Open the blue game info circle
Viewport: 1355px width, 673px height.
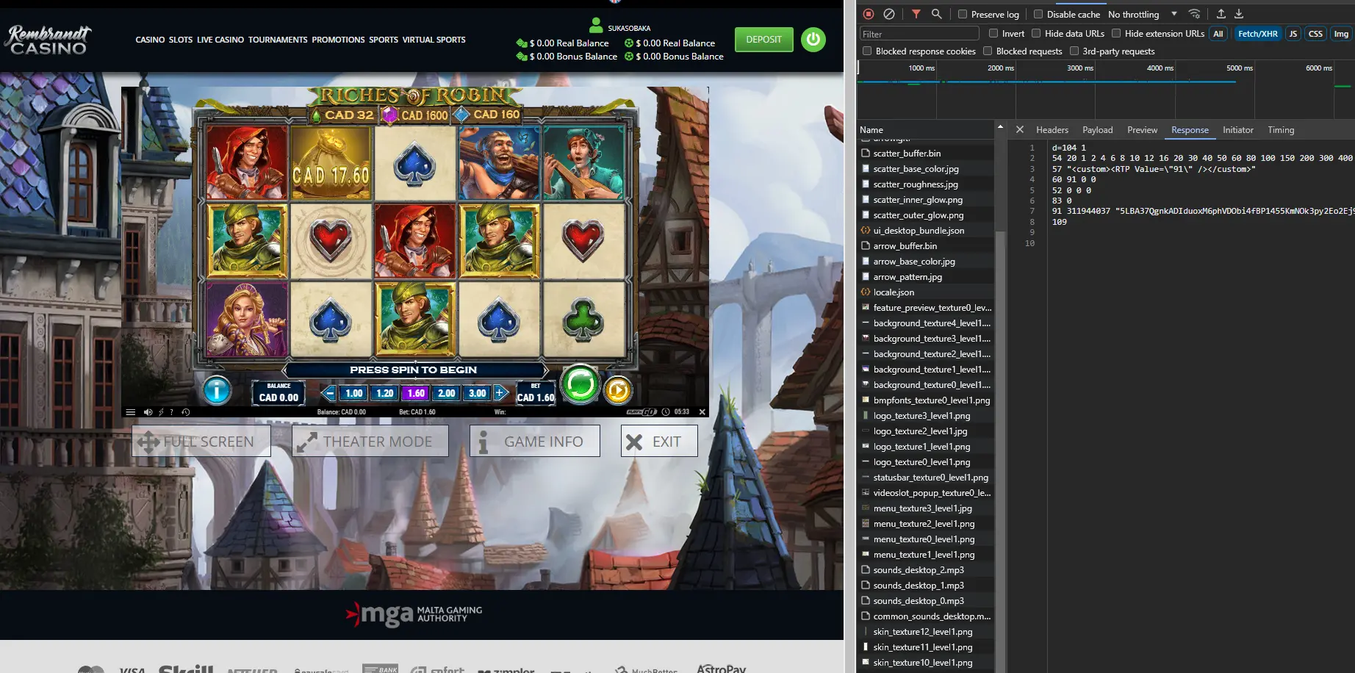tap(217, 390)
